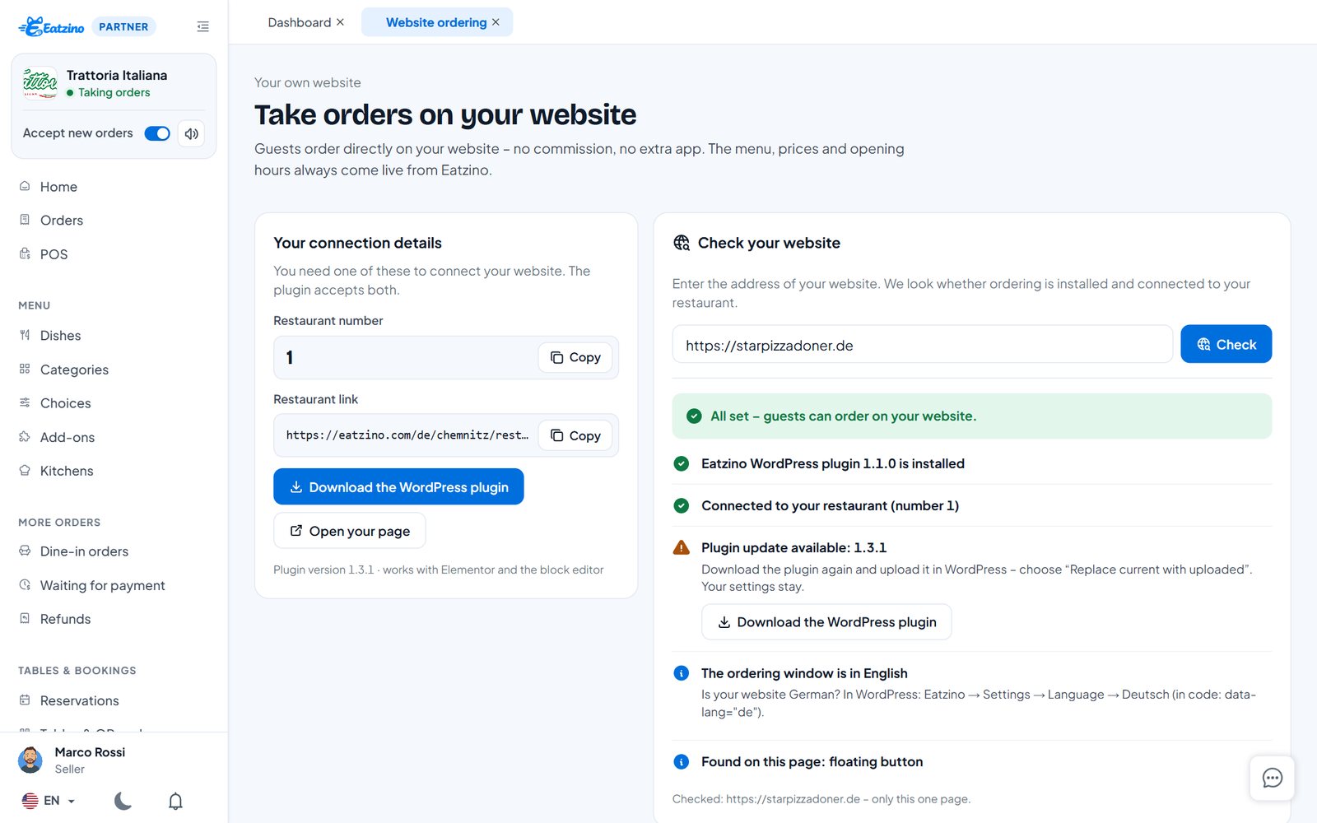Viewport: 1317px width, 823px height.
Task: Expand the EN language dropdown
Action: coord(49,801)
